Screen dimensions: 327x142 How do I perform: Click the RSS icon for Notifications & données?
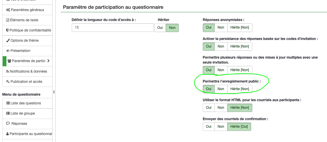coord(8,71)
